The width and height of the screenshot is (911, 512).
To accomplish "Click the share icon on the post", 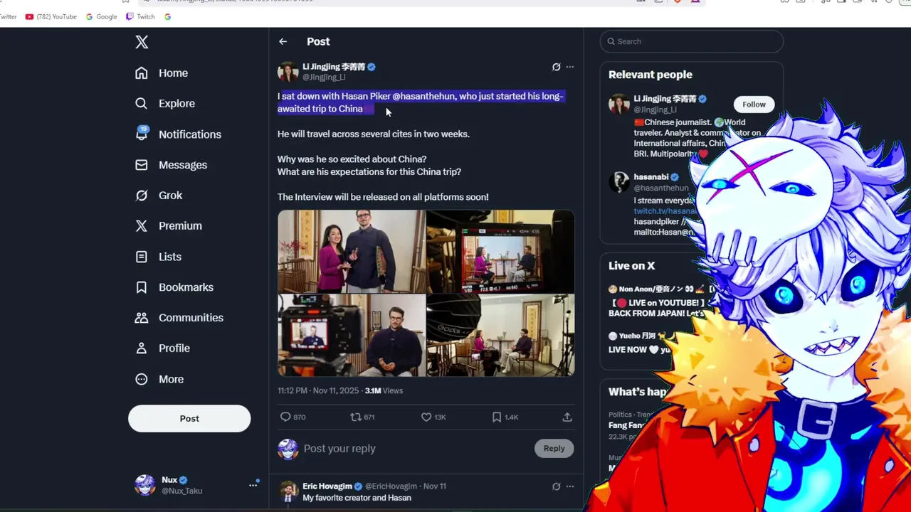I will tap(567, 417).
